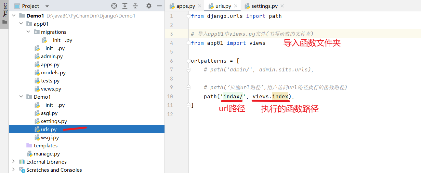Collapse the Demo1 project root folder
The height and width of the screenshot is (173, 421).
point(13,16)
